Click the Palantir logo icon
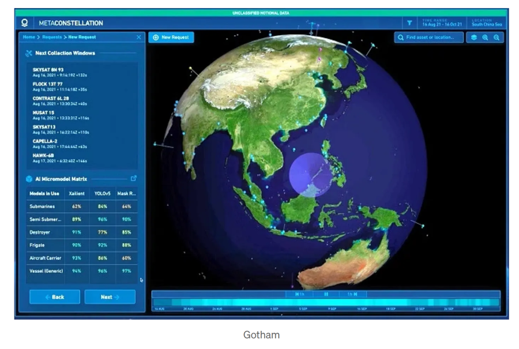The image size is (519, 349). 24,23
